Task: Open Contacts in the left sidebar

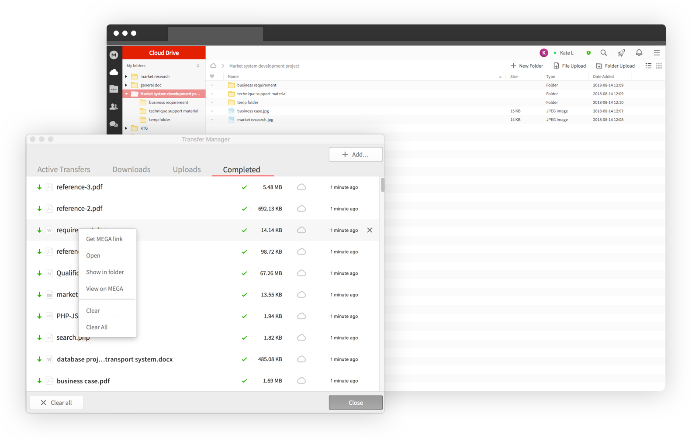Action: pyautogui.click(x=114, y=107)
